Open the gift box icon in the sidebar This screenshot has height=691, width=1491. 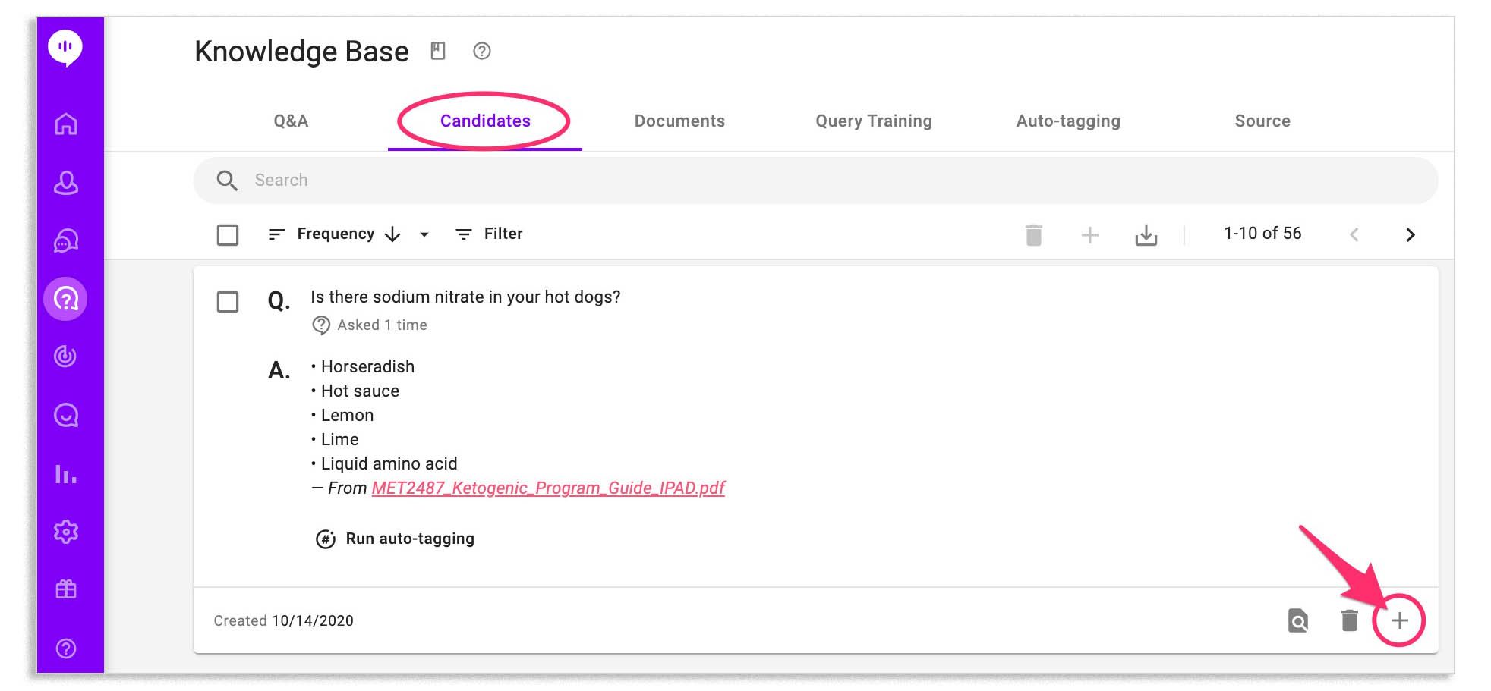click(x=66, y=589)
